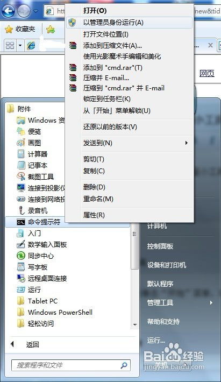Viewport: 221px width, 382px height.
Task: Launch 截图工具 snipping tool
Action: 35,176
